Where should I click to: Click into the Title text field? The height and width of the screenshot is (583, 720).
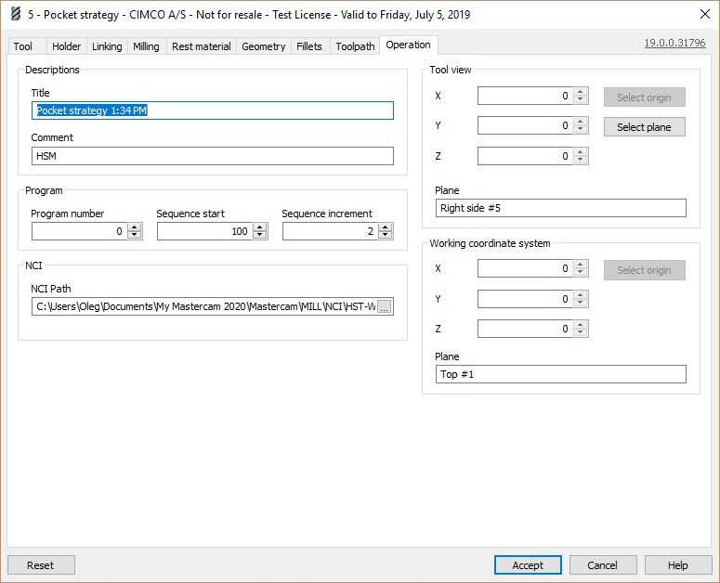(x=212, y=110)
